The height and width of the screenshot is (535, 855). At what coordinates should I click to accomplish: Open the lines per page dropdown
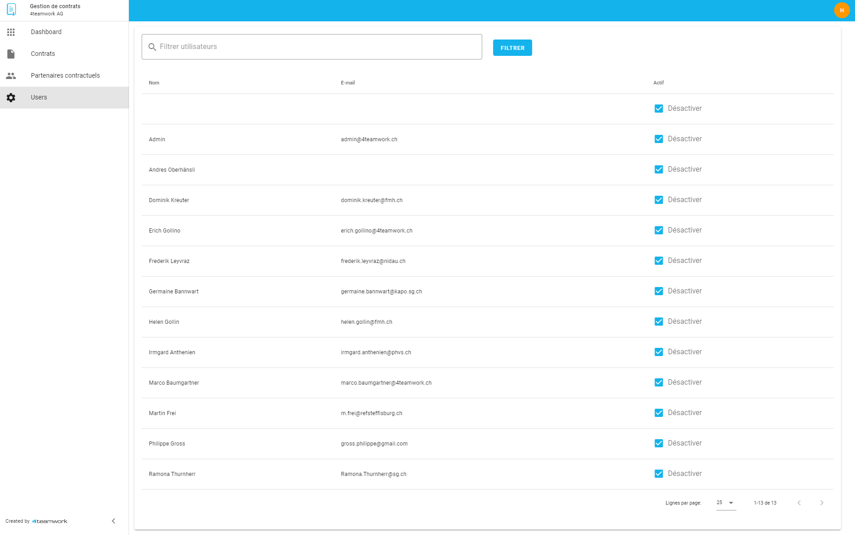coord(726,503)
